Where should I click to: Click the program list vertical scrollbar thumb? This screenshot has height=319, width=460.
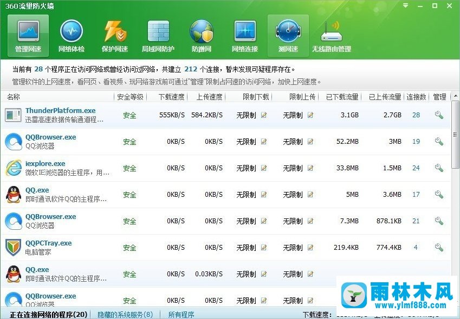click(x=455, y=135)
